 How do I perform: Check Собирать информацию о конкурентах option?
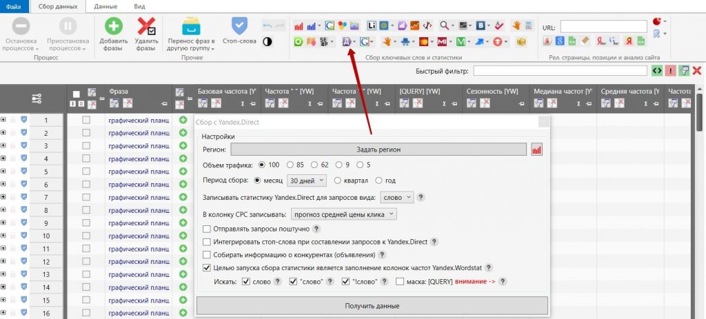pos(207,255)
